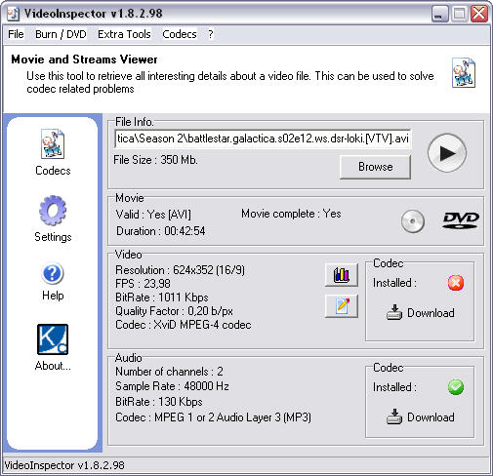Image resolution: width=493 pixels, height=476 pixels.
Task: Open the File menu
Action: (16, 34)
